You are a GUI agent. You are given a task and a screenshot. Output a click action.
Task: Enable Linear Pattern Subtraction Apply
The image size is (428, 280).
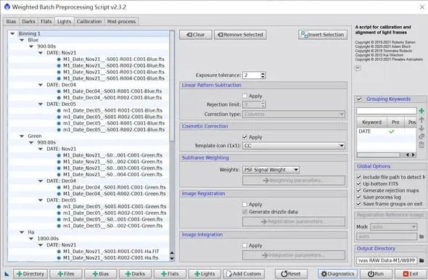[x=244, y=96]
